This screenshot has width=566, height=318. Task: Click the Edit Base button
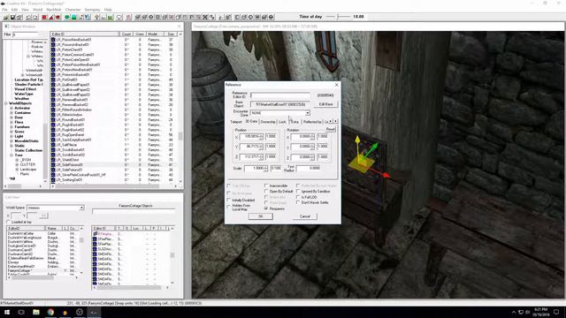[x=325, y=104]
